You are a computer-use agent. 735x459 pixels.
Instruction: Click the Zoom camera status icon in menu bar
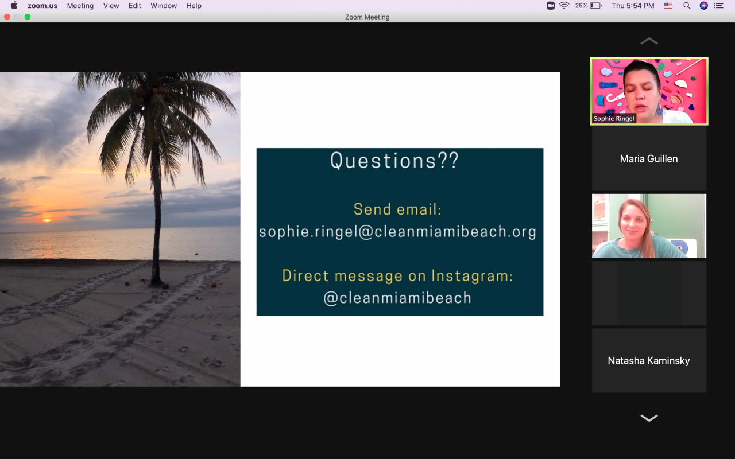pyautogui.click(x=550, y=6)
